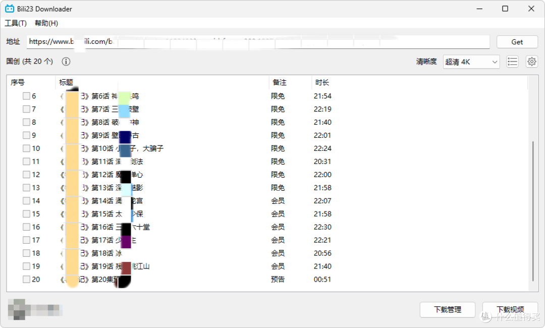Viewport: 545px width, 328px height.
Task: Click 会员 note in row 14
Action: 278,201
